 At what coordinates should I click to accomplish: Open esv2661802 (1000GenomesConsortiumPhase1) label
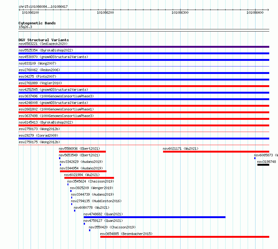[x=56, y=109]
